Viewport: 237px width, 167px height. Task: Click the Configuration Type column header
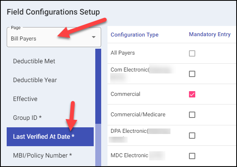(134, 35)
